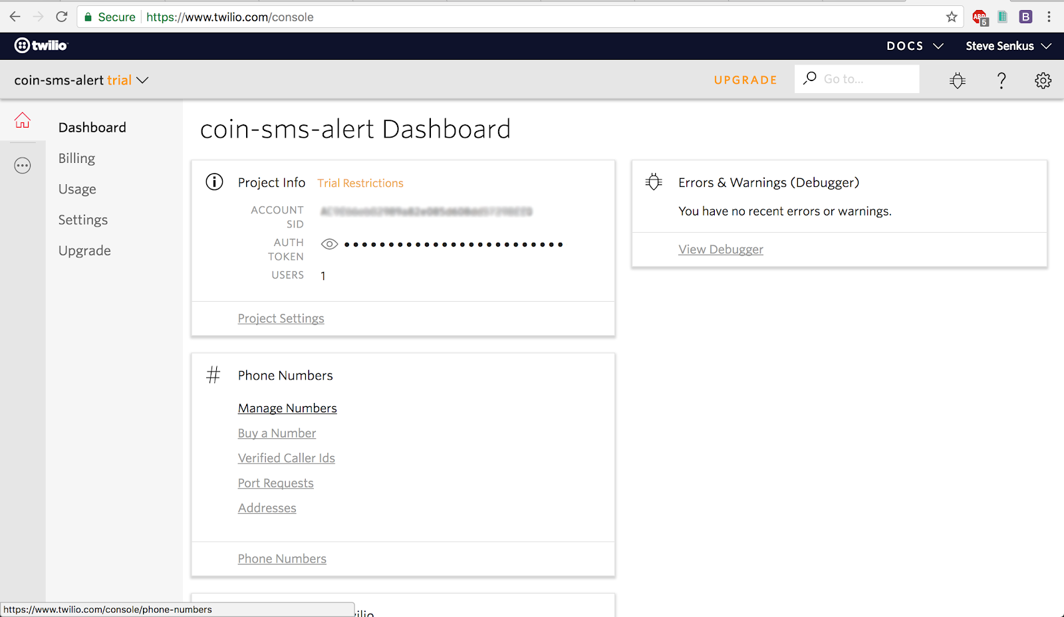Bookmark page with star icon

coord(952,17)
